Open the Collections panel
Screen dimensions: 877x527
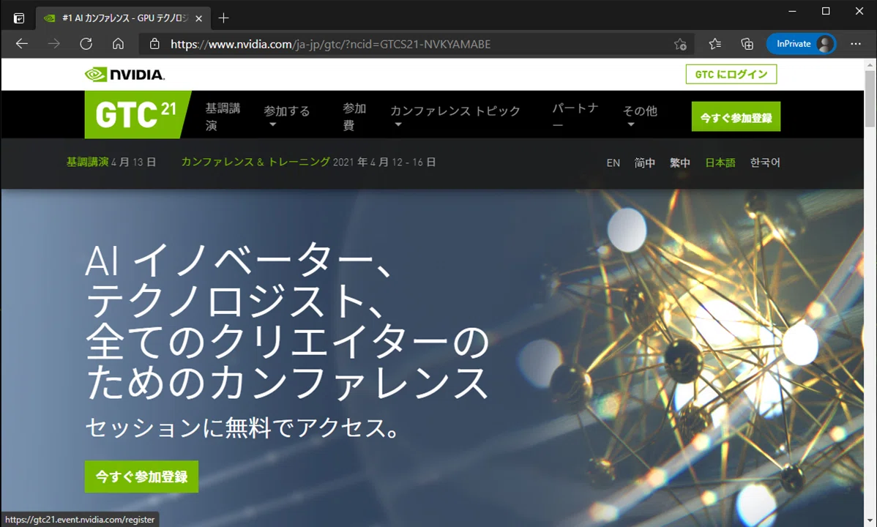pyautogui.click(x=747, y=44)
